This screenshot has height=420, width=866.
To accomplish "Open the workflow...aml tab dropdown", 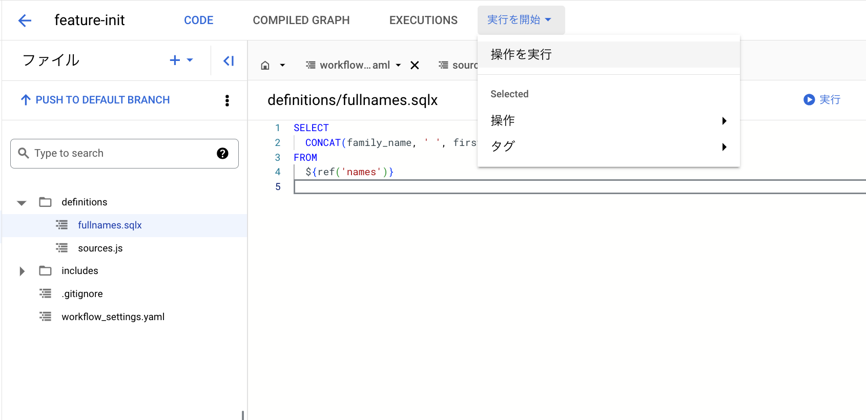I will pyautogui.click(x=398, y=65).
